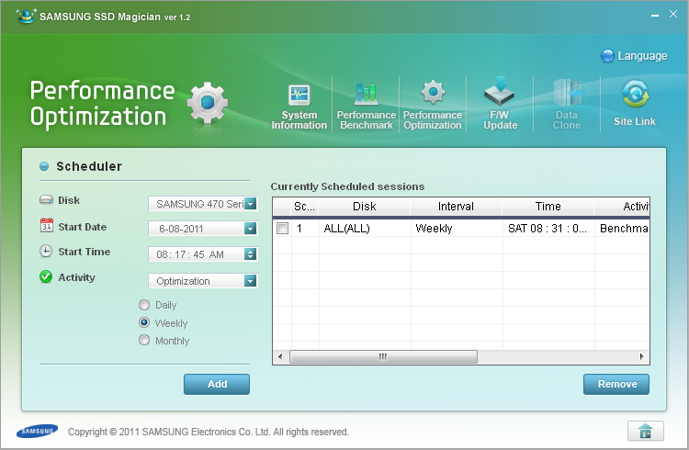Screen dimensions: 689x450
Task: Click the Scheduler blue bullet icon
Action: (44, 166)
